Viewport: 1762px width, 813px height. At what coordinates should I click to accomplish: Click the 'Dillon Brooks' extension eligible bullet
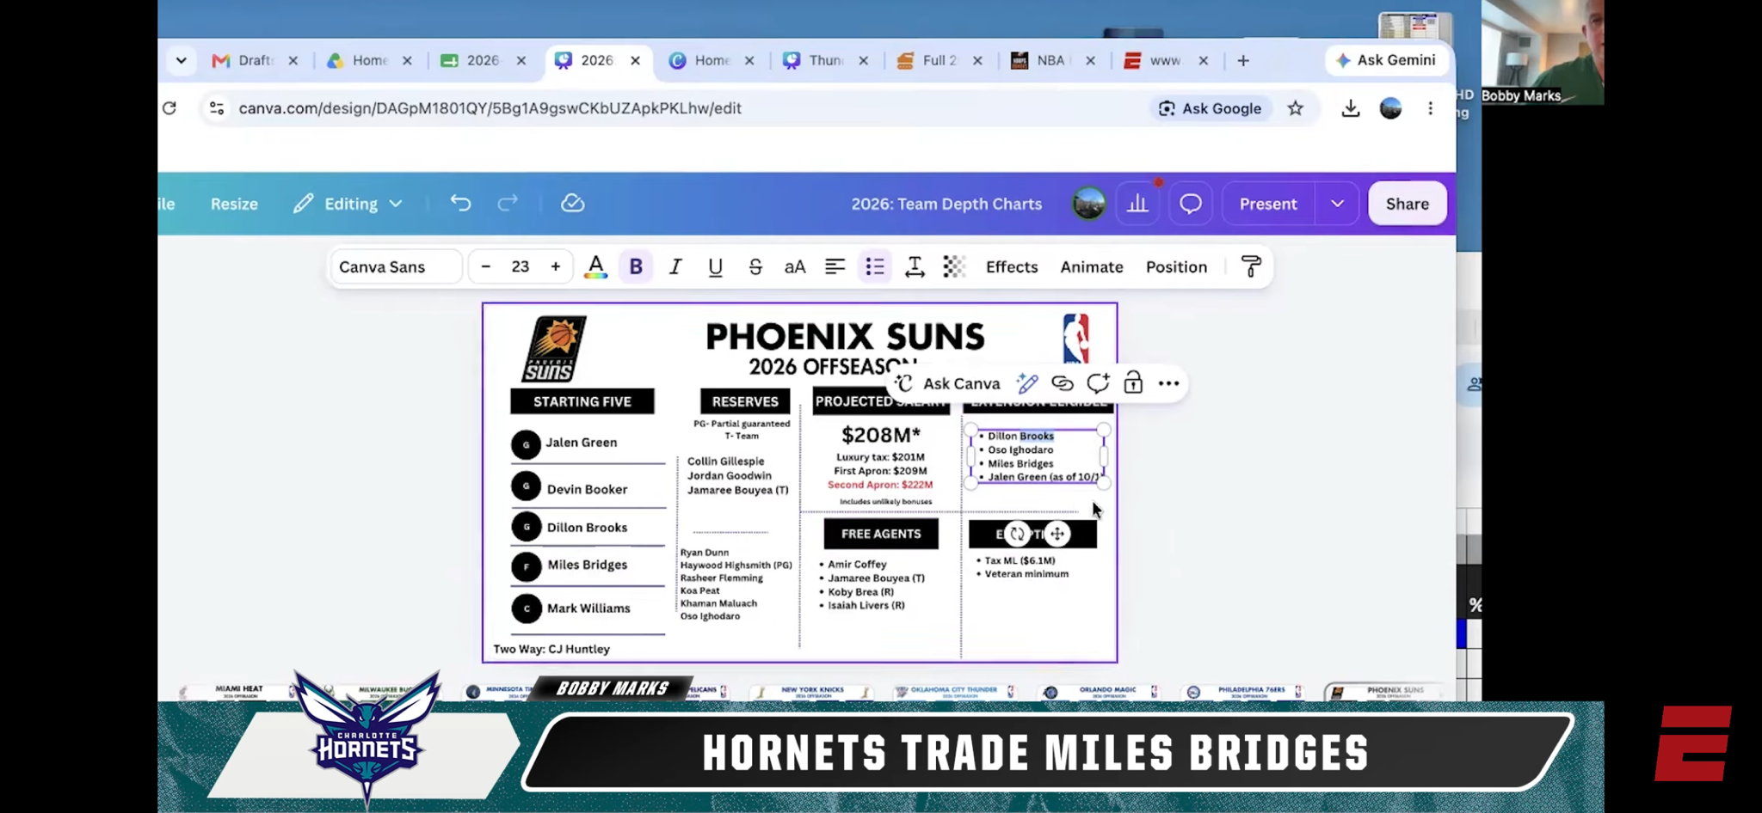tap(1020, 436)
